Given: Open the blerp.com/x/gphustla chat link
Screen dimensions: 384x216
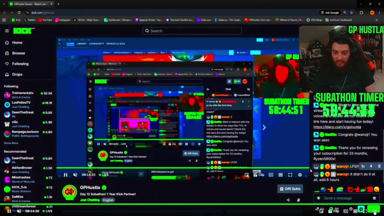Looking at the screenshot, I should [337, 127].
